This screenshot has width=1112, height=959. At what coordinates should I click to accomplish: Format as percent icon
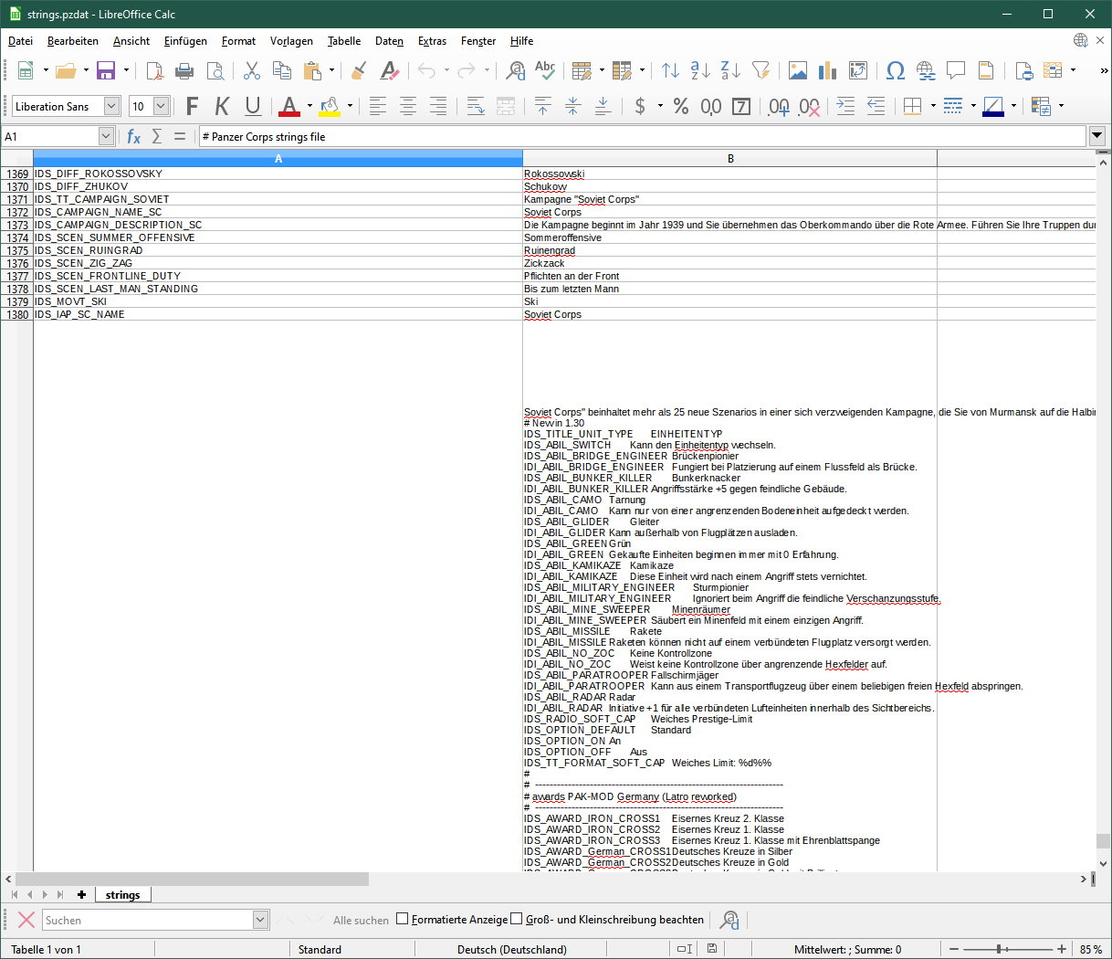681,107
